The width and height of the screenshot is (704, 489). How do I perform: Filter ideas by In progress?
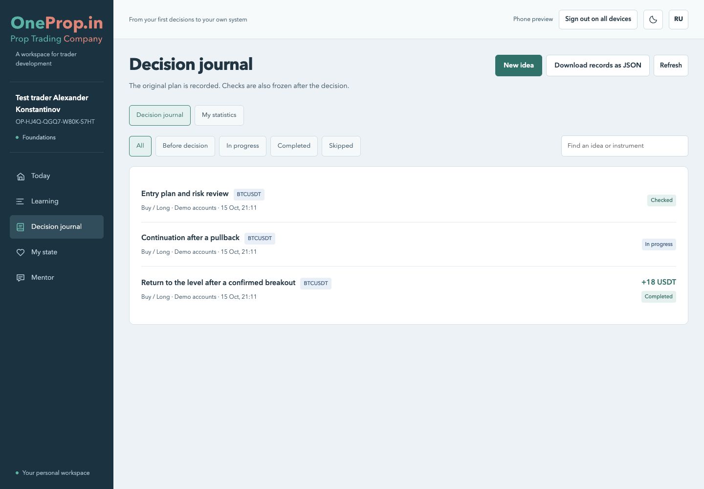coord(242,146)
